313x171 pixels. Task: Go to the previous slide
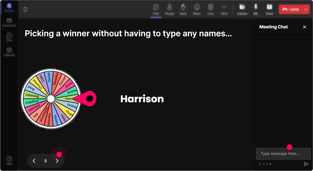point(34,161)
